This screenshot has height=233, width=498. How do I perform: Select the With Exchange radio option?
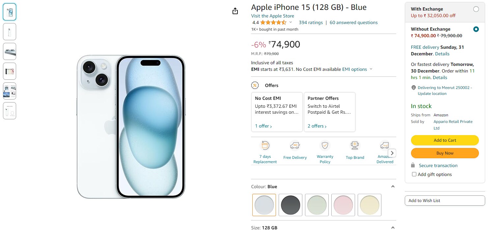476,9
